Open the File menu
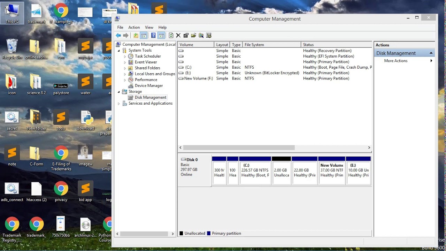The height and width of the screenshot is (251, 446). pos(120,28)
